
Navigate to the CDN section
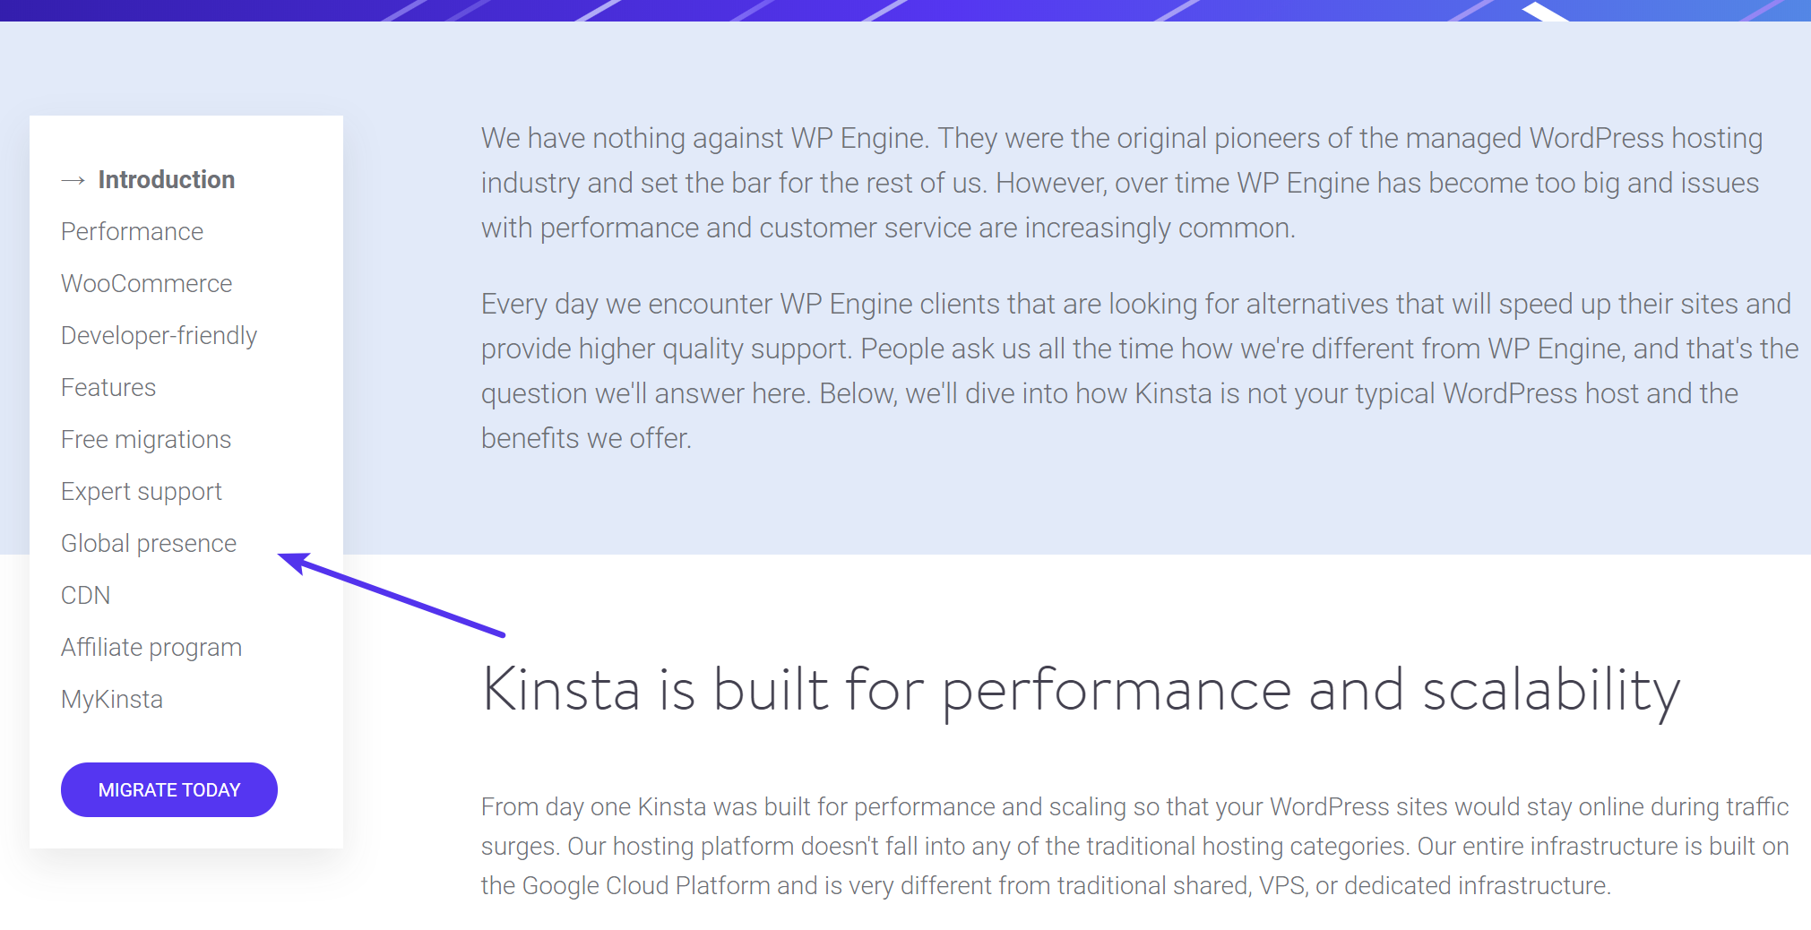click(85, 595)
